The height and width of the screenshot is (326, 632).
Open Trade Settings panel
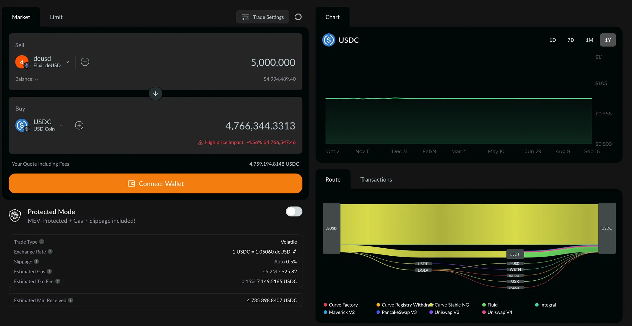[x=263, y=17]
